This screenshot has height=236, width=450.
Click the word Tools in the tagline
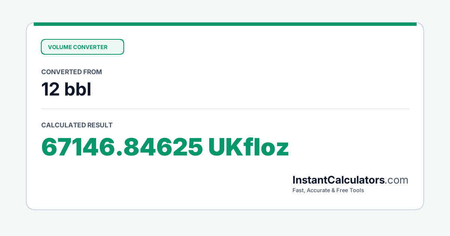(356, 190)
